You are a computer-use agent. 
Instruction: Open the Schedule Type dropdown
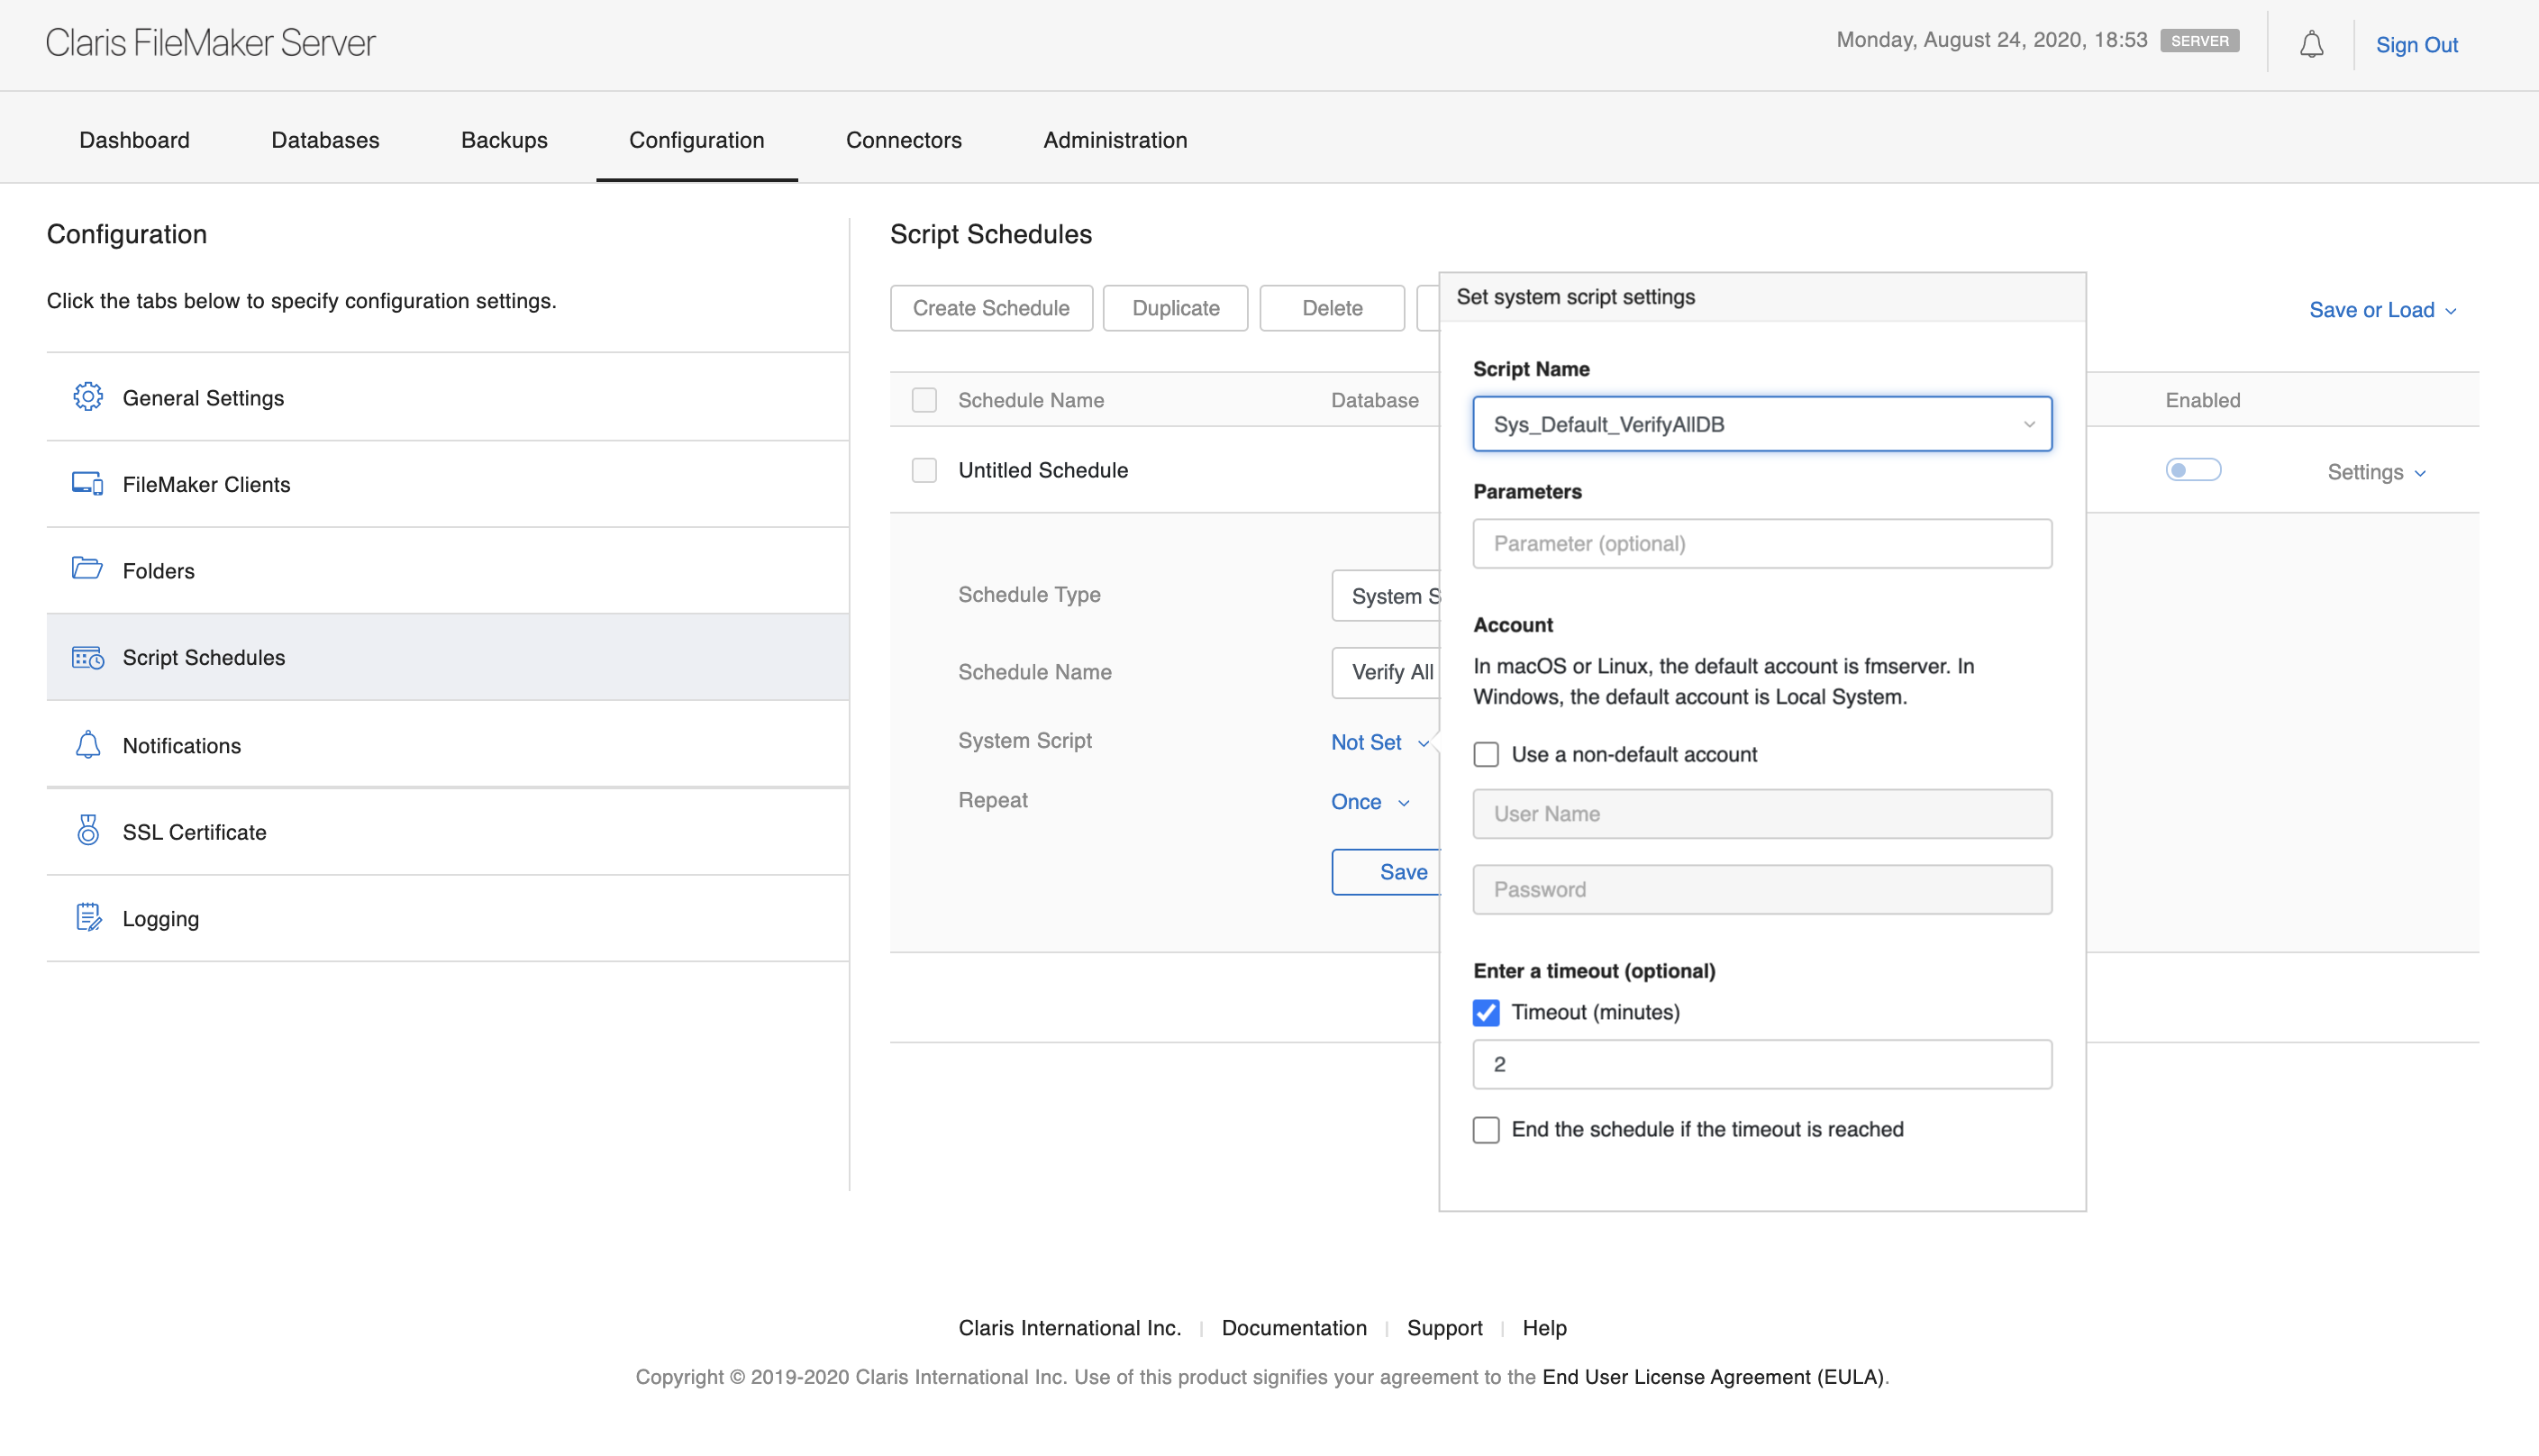(1385, 596)
